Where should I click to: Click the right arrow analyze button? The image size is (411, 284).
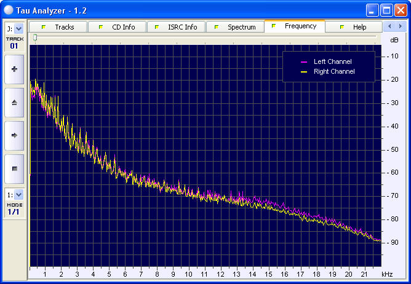[14, 135]
